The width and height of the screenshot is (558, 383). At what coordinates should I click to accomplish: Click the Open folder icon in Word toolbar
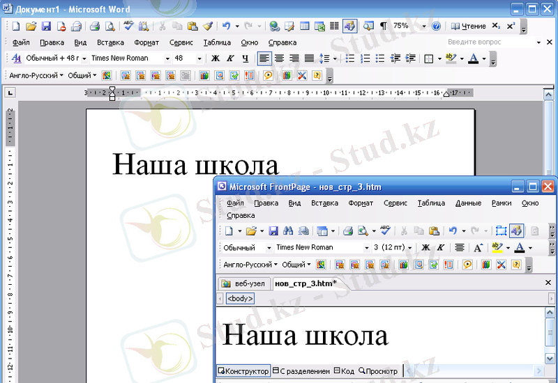coord(31,26)
